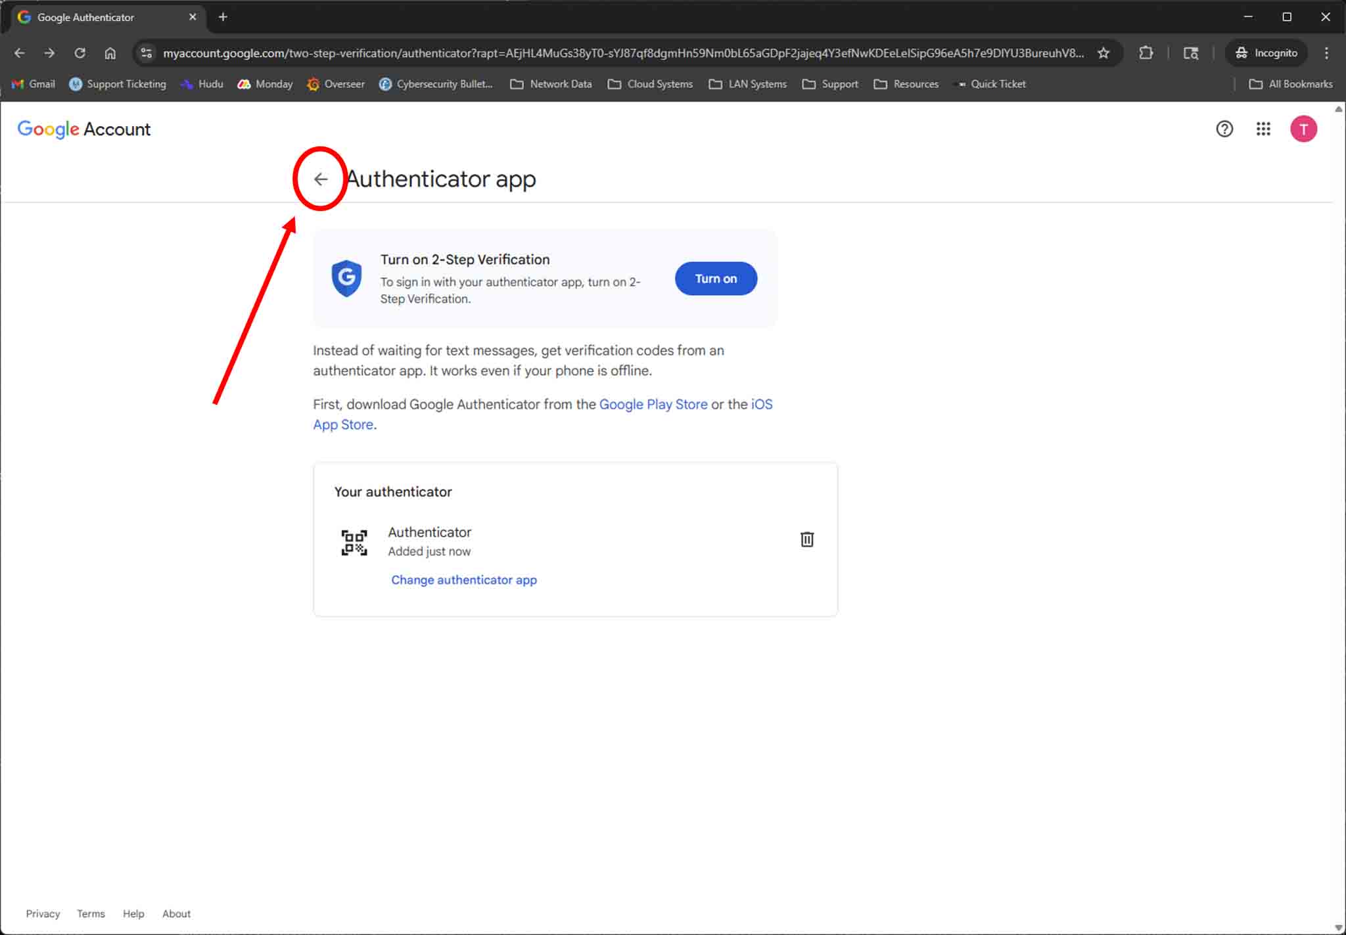Image resolution: width=1346 pixels, height=935 pixels.
Task: Open the account avatar with letter T
Action: (x=1303, y=129)
